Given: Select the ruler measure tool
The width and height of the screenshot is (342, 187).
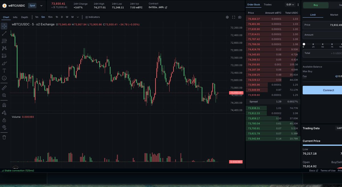Looking at the screenshot, I should 4,87.
